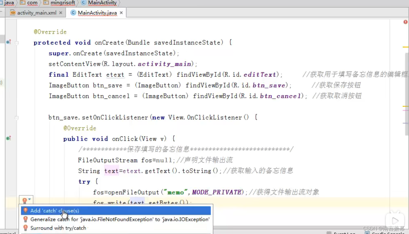Click the error bulb icon on 'Add catch clause(s)'
The image size is (409, 234).
click(x=26, y=211)
